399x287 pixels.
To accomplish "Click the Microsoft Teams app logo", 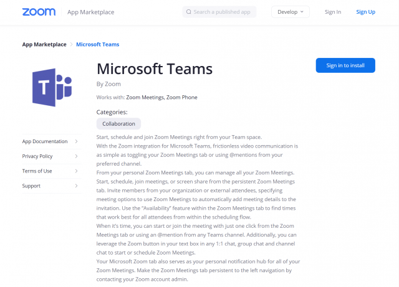I will [52, 87].
